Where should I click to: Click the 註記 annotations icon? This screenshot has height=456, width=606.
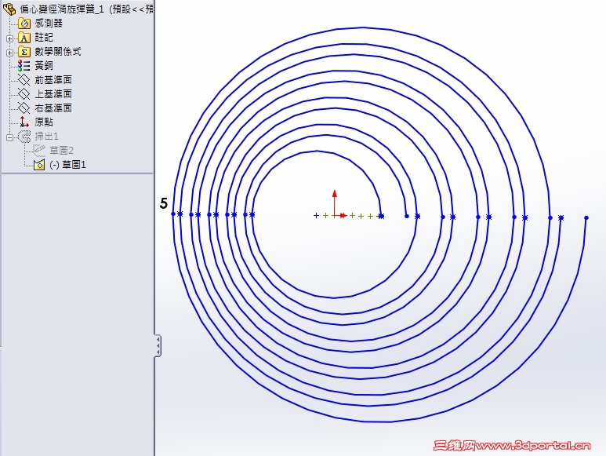pos(24,38)
